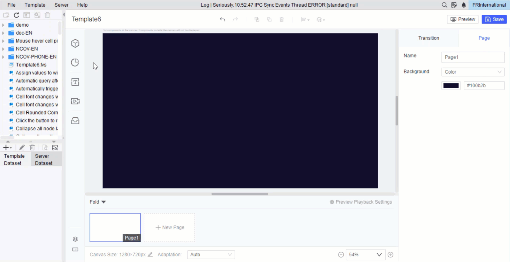Image resolution: width=510 pixels, height=262 pixels.
Task: Click the Save button
Action: pos(494,19)
